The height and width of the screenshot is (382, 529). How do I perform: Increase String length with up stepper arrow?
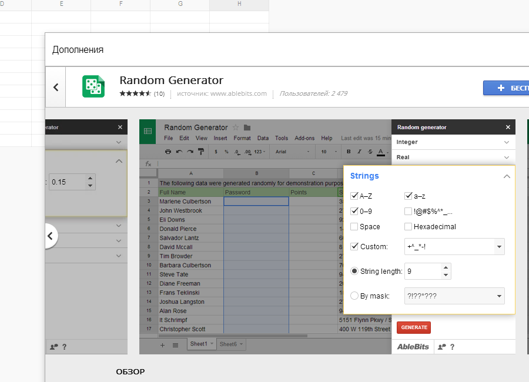coord(446,267)
